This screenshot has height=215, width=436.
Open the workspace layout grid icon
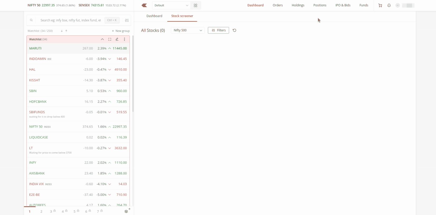tap(196, 5)
